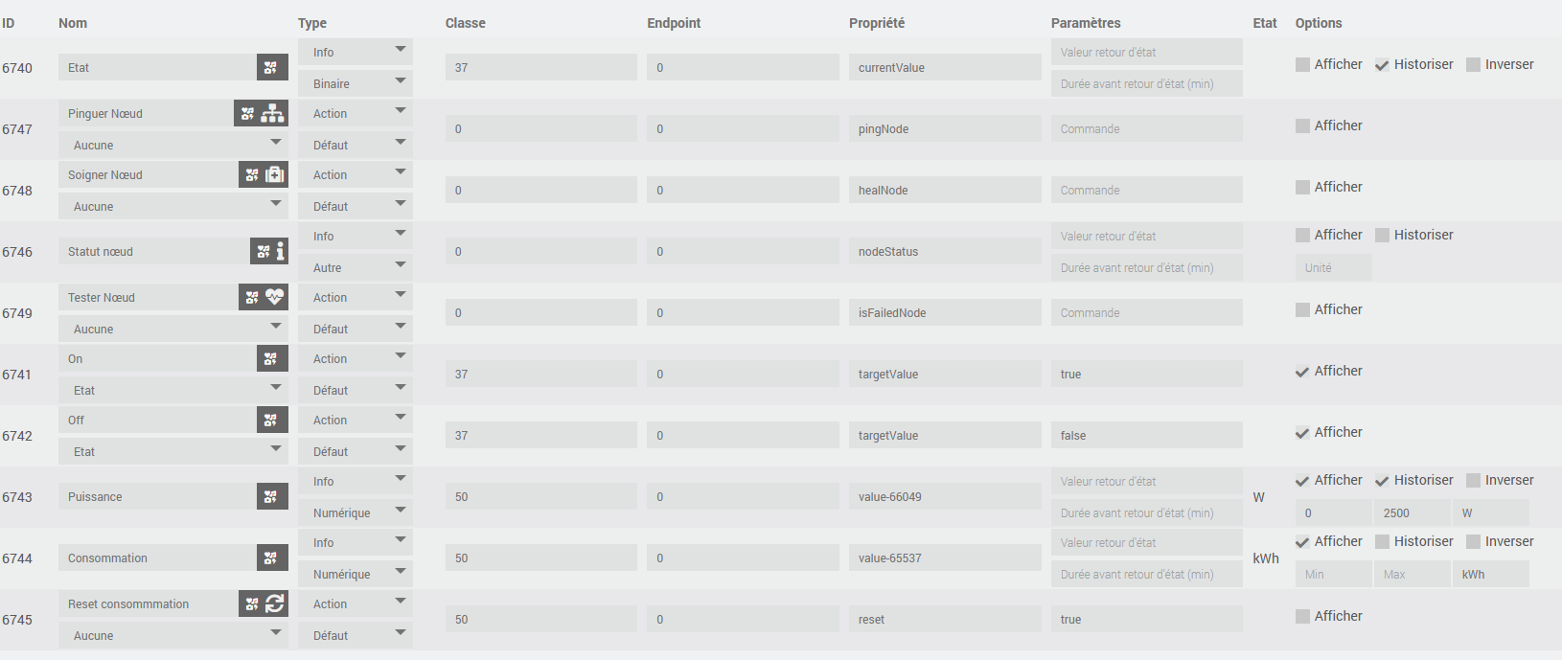Click the heartbeat icon beside Tester Nœud

[275, 298]
